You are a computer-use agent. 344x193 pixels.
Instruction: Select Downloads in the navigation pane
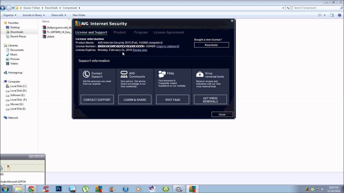point(17,32)
